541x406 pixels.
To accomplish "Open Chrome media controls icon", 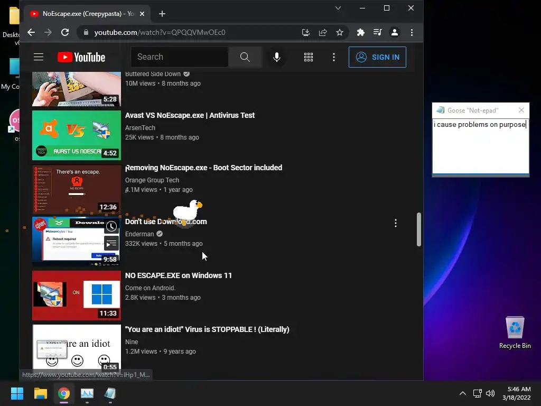I will [377, 32].
